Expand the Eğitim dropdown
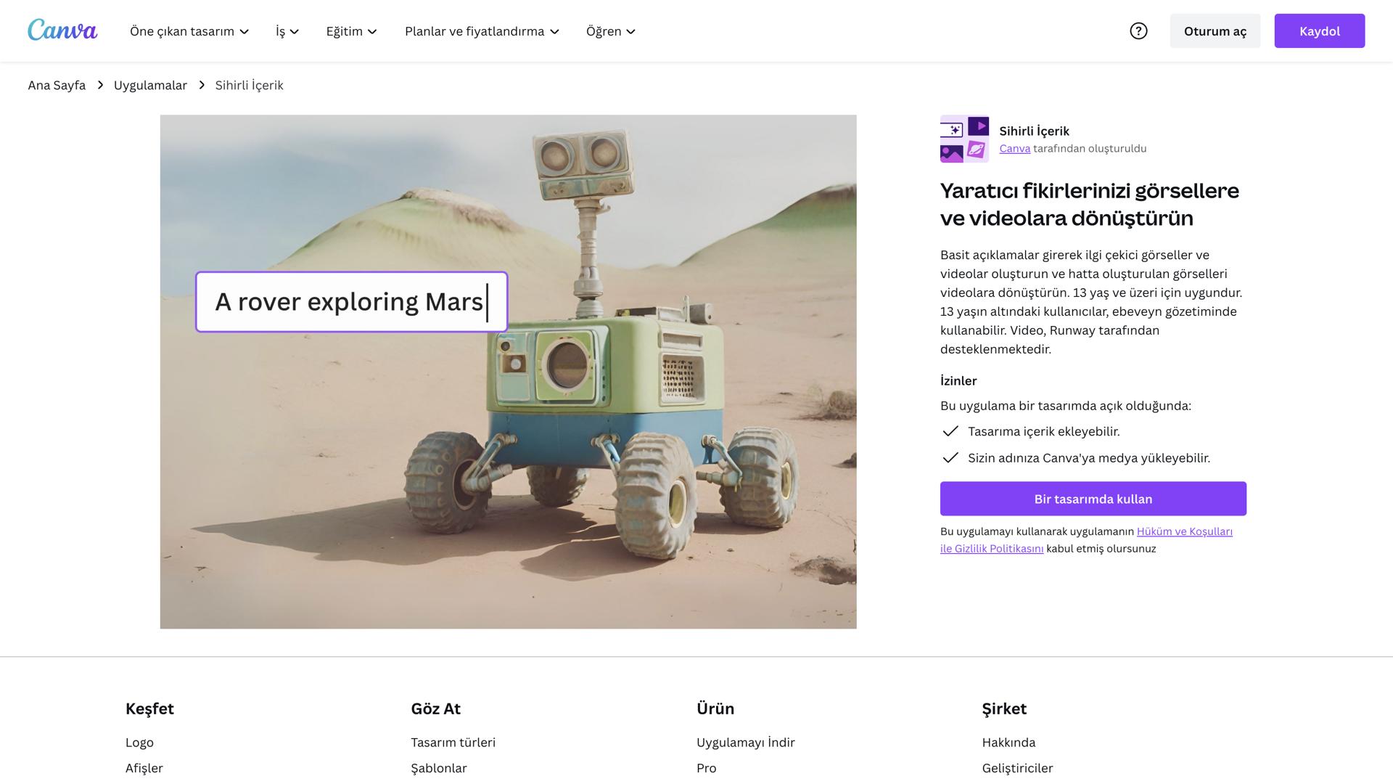 point(352,31)
